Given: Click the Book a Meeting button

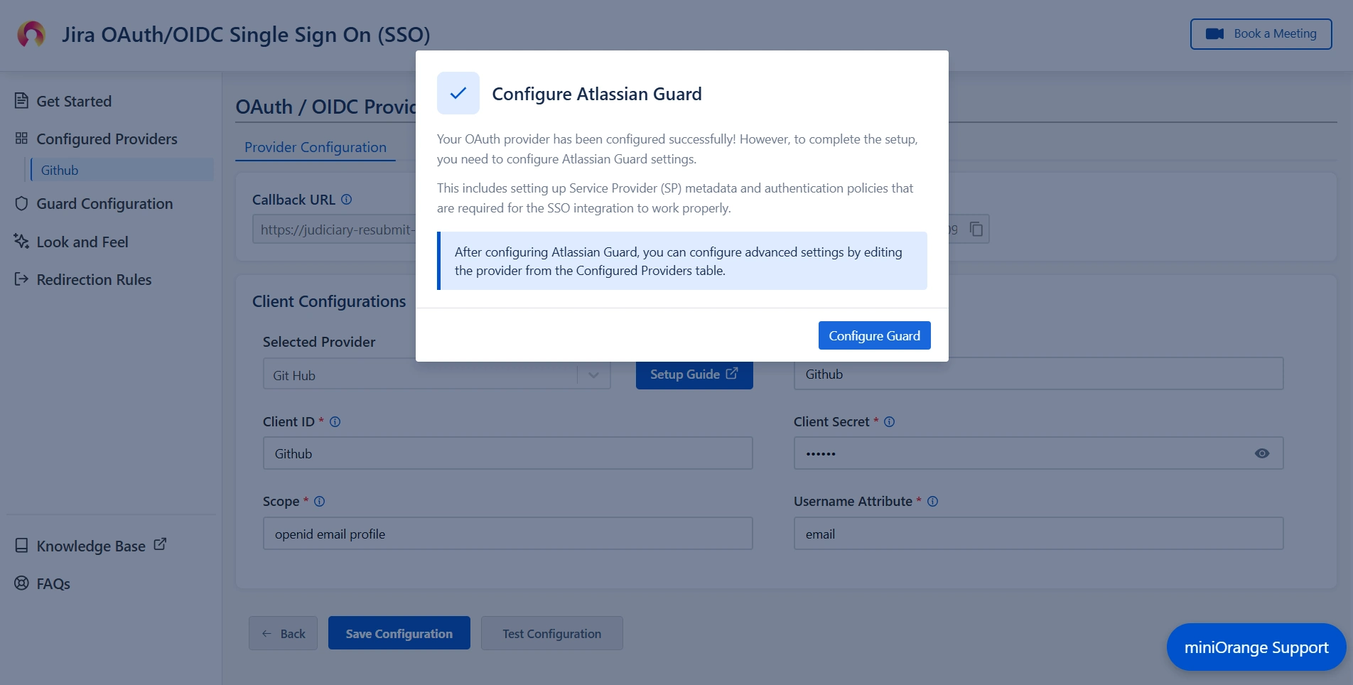Looking at the screenshot, I should [1261, 33].
